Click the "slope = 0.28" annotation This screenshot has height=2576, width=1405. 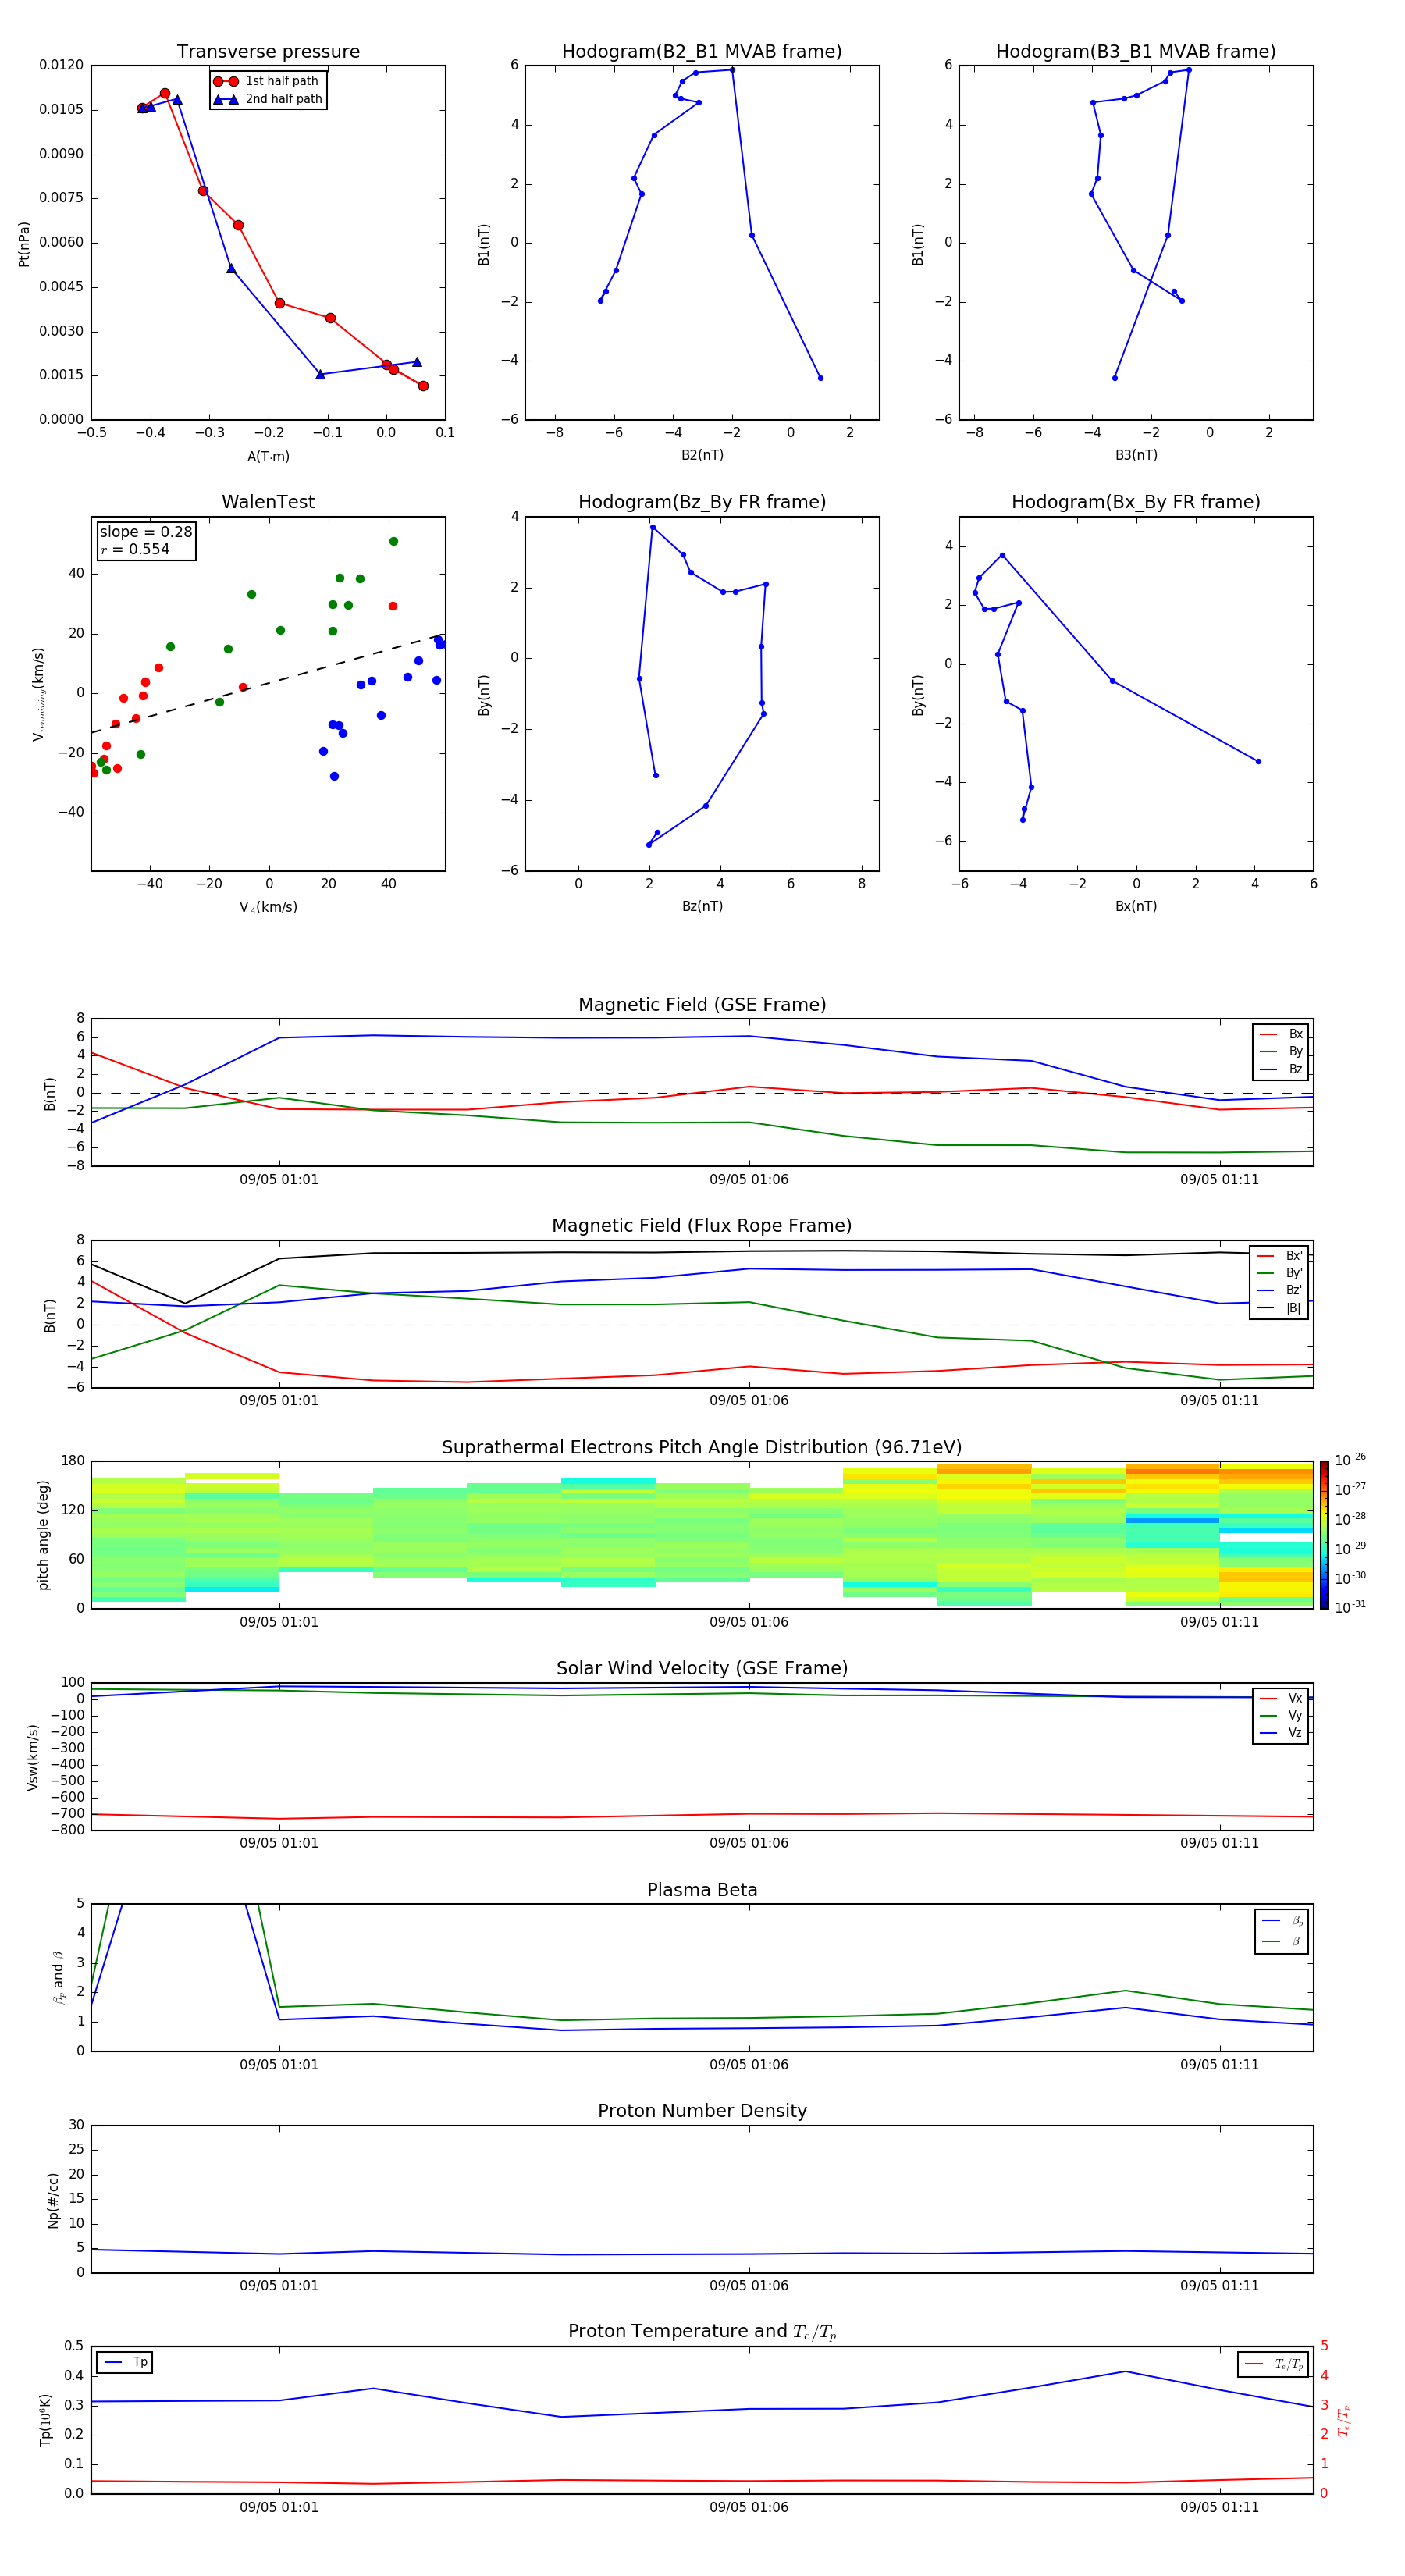pos(146,532)
